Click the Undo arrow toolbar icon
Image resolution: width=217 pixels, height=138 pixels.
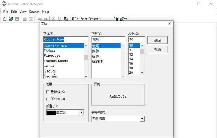[x=40, y=19]
